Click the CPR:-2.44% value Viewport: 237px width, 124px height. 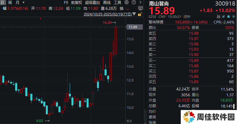pos(224,22)
